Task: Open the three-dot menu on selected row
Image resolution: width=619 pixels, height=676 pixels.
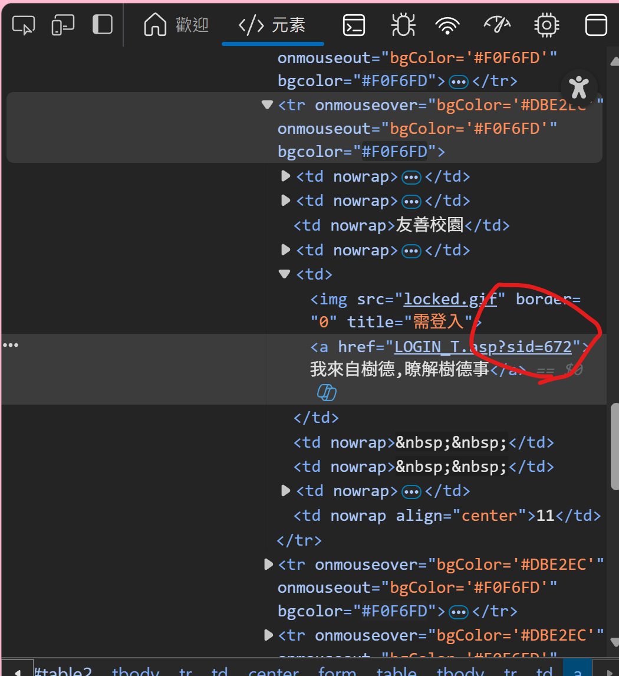Action: [11, 345]
